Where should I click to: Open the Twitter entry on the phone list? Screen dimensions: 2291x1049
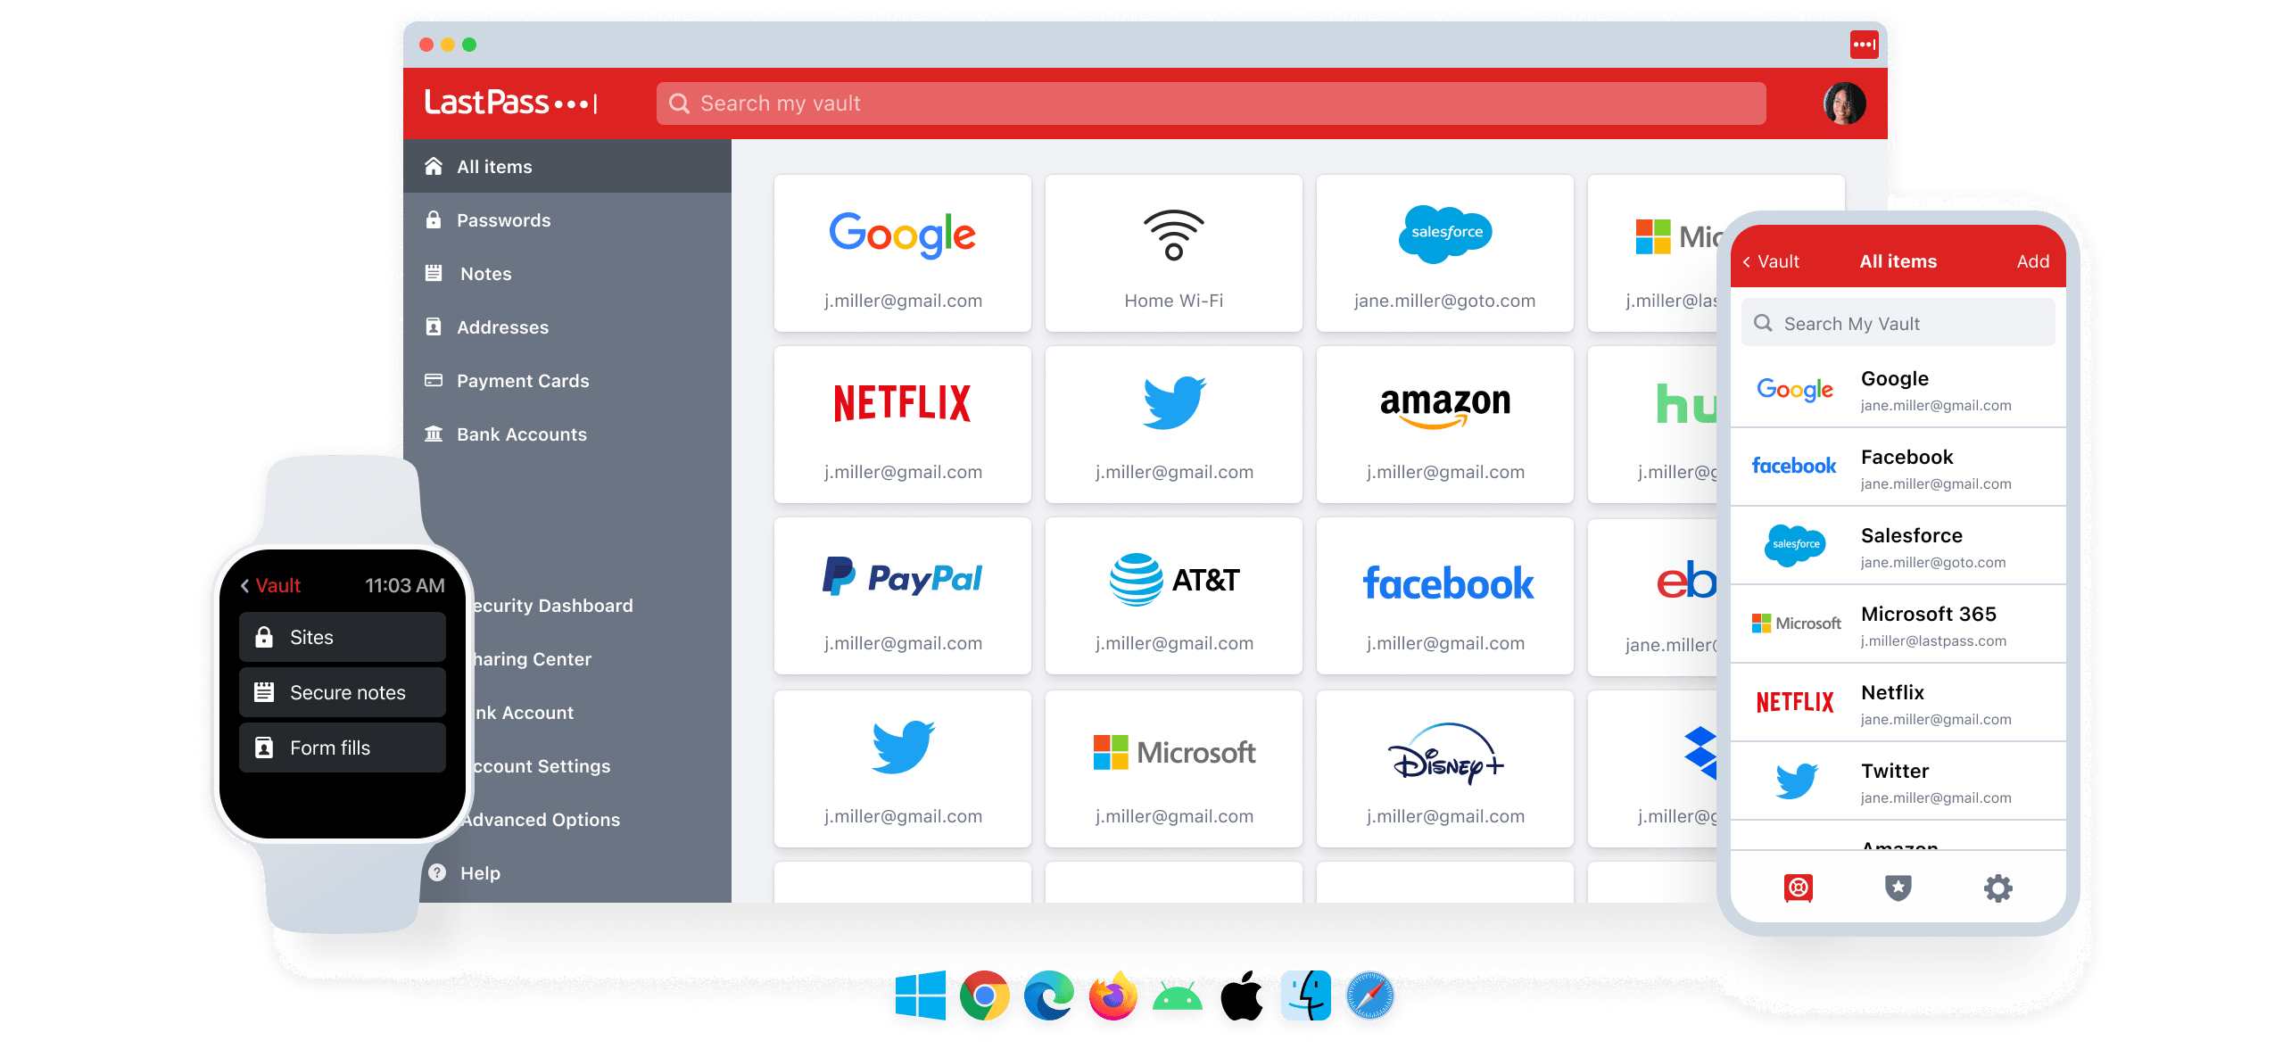[x=1898, y=781]
